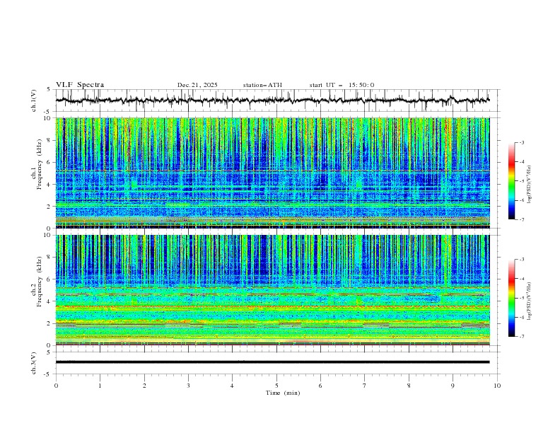This screenshot has height=433, width=560.
Task: Click the ch.3 flat black trace
Action: (x=272, y=362)
